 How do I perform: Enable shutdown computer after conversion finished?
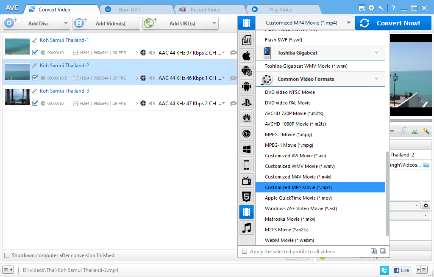click(x=7, y=255)
